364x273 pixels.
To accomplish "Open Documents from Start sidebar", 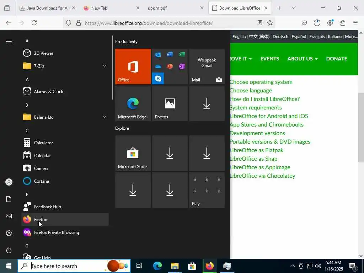I will [9, 199].
